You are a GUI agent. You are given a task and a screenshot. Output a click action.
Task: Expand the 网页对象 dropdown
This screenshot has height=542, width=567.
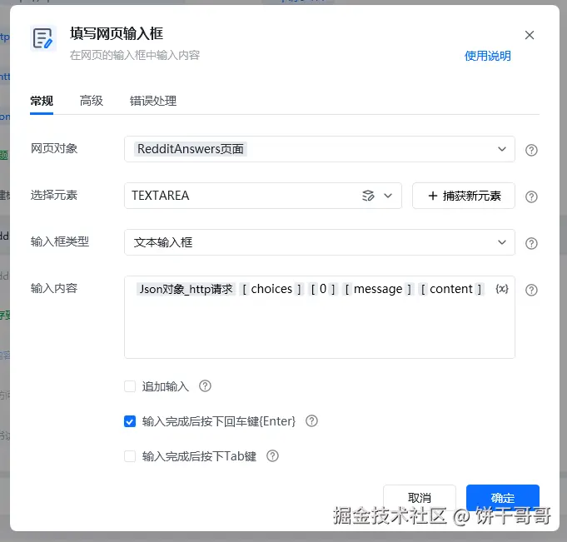501,149
